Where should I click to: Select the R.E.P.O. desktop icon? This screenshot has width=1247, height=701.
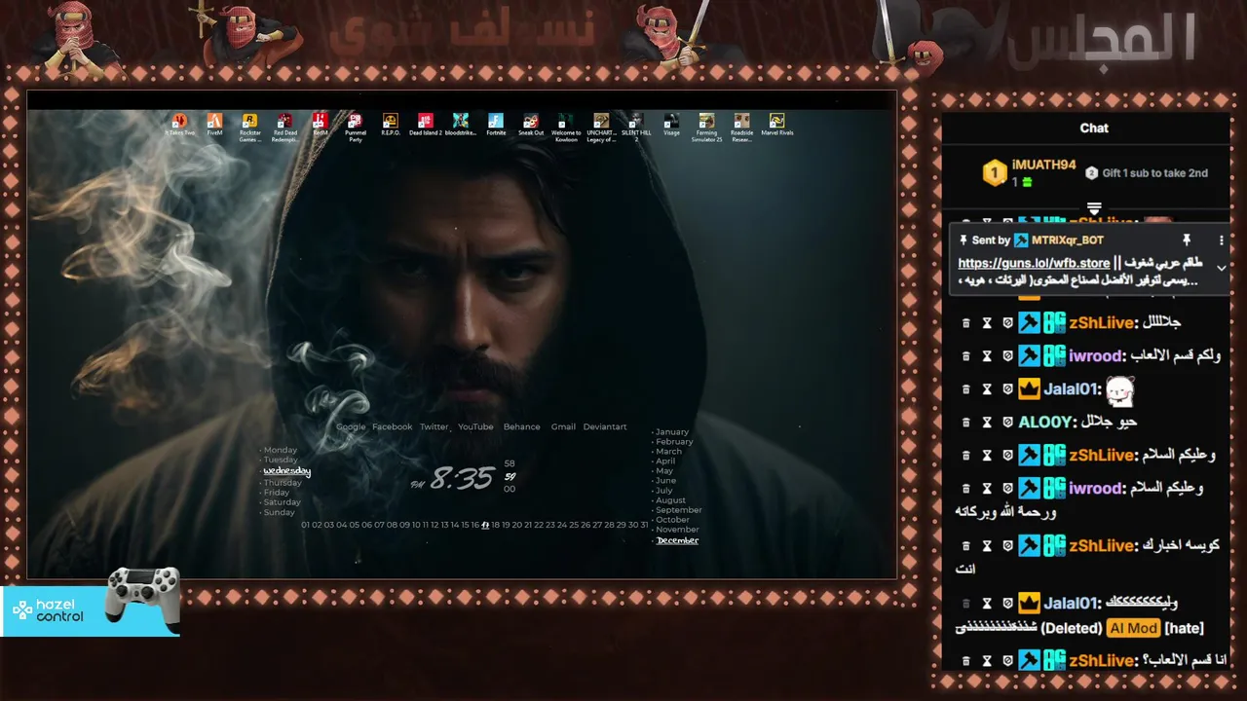point(390,125)
